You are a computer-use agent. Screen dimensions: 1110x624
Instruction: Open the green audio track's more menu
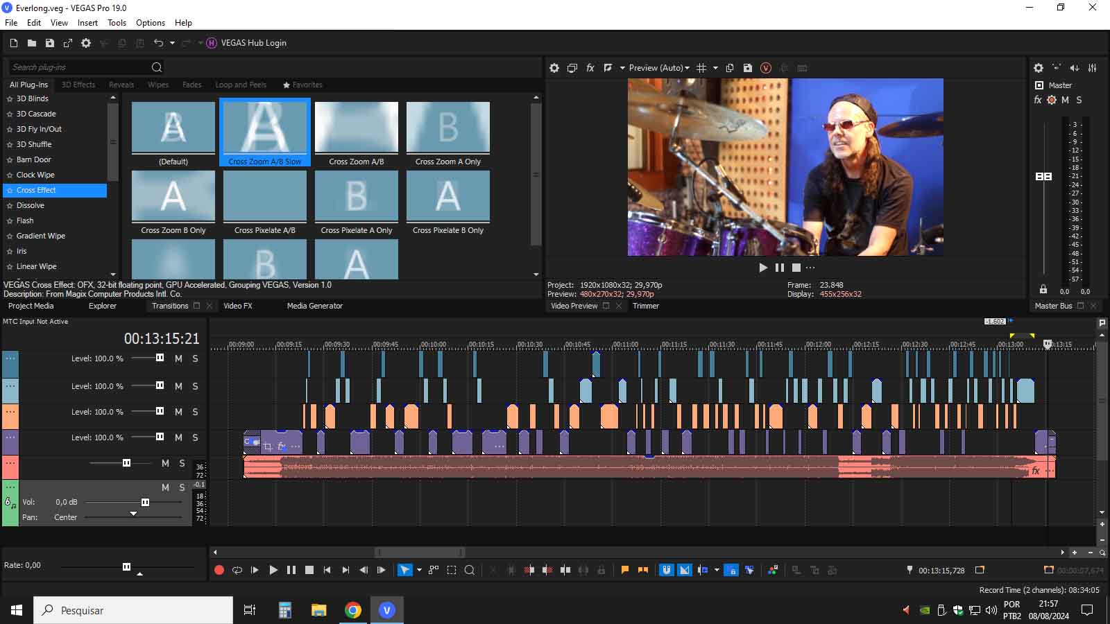tap(10, 487)
